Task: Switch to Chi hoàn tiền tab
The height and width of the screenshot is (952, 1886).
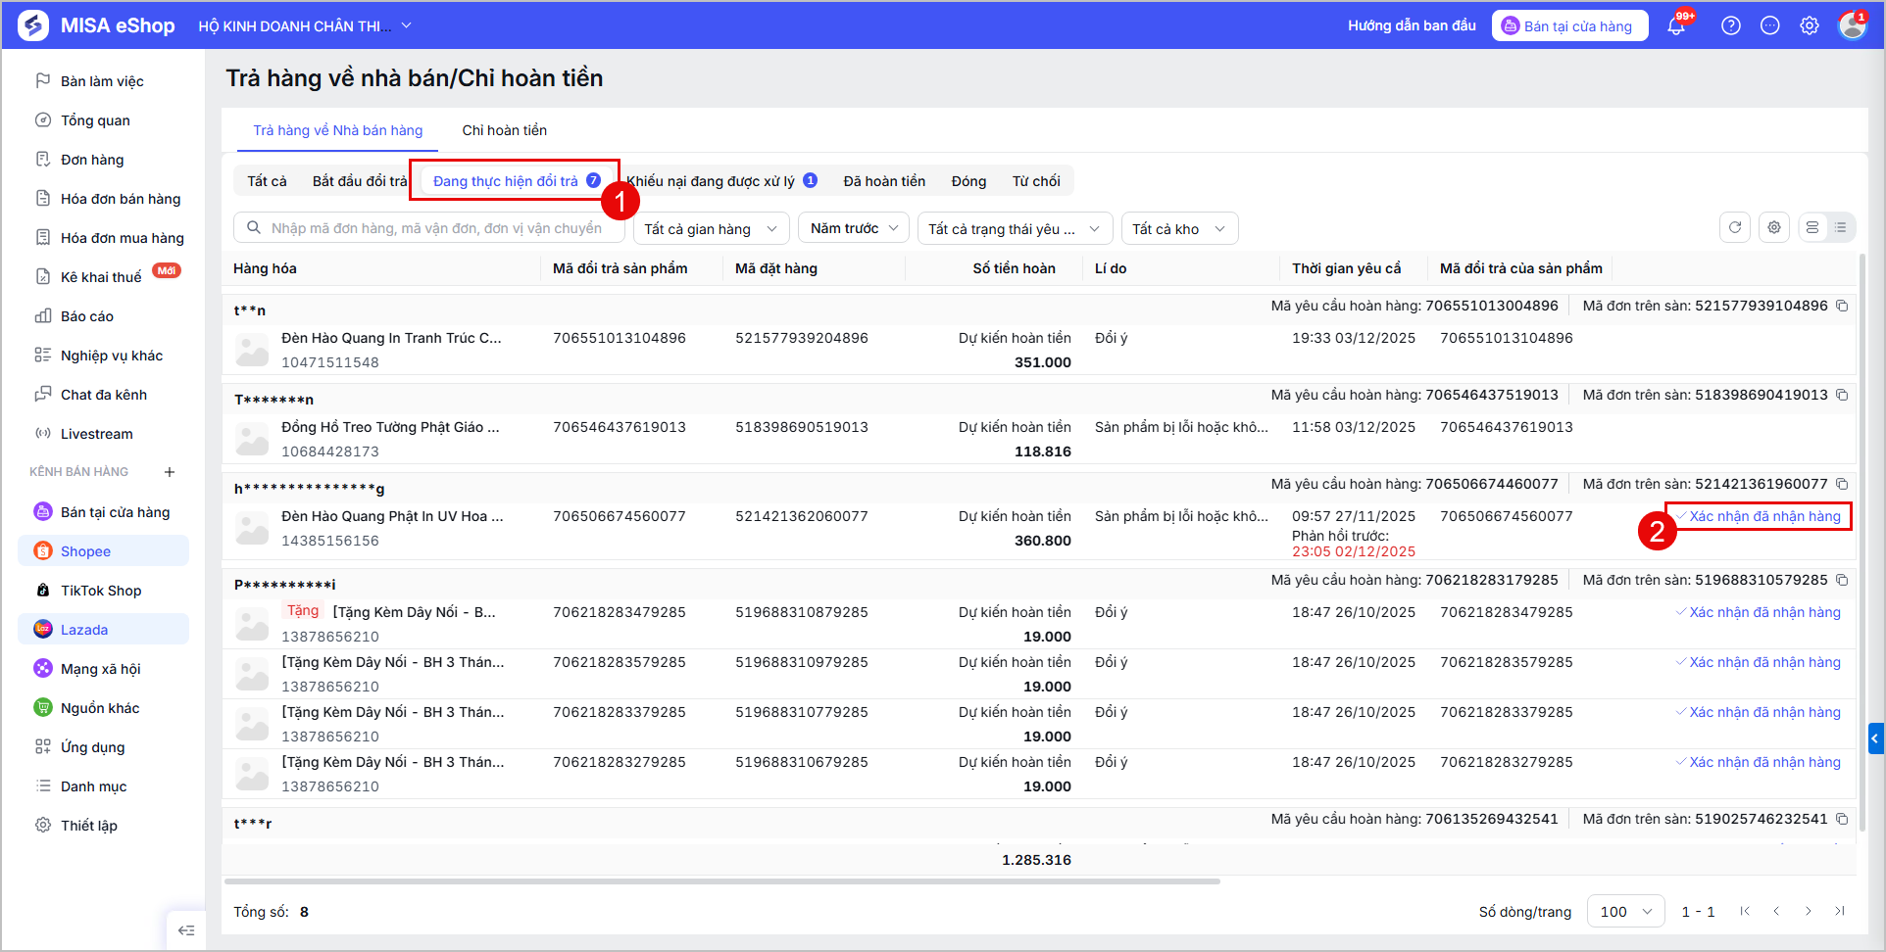Action: [x=505, y=130]
